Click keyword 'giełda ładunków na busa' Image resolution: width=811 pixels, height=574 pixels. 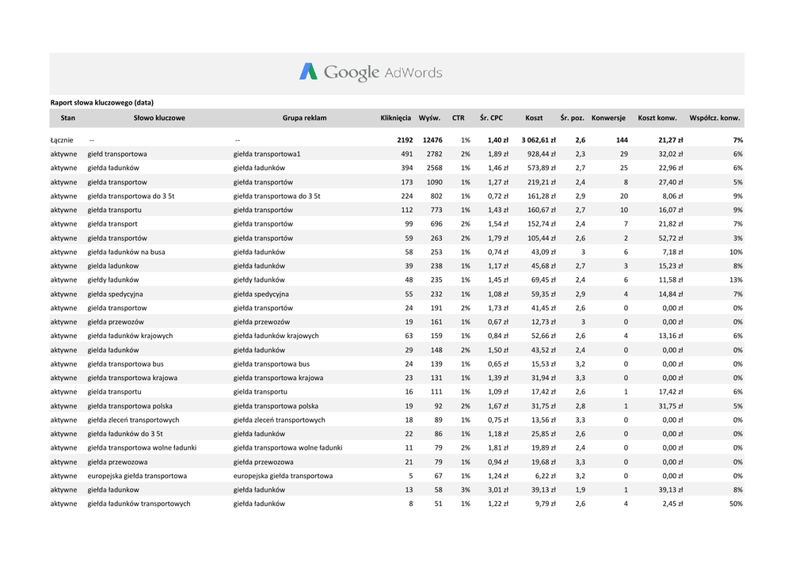click(126, 252)
